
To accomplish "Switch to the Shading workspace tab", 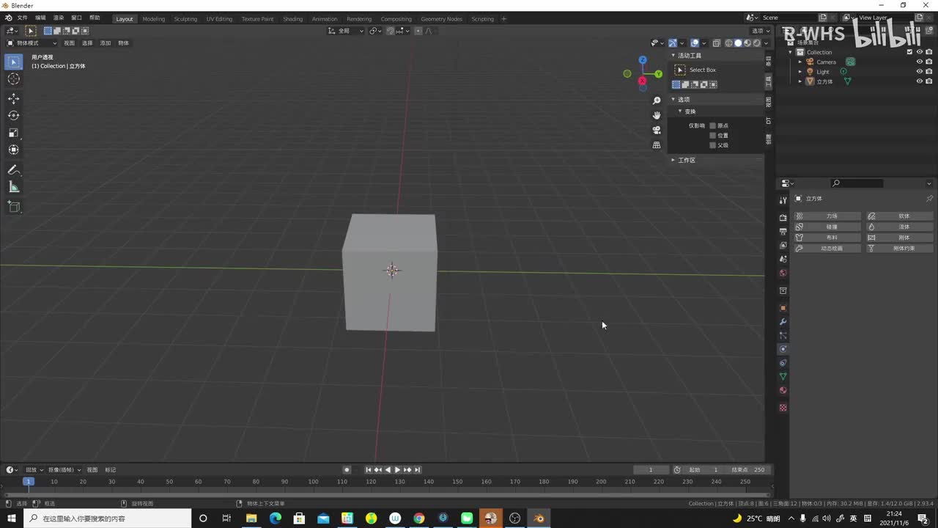I will click(x=292, y=19).
